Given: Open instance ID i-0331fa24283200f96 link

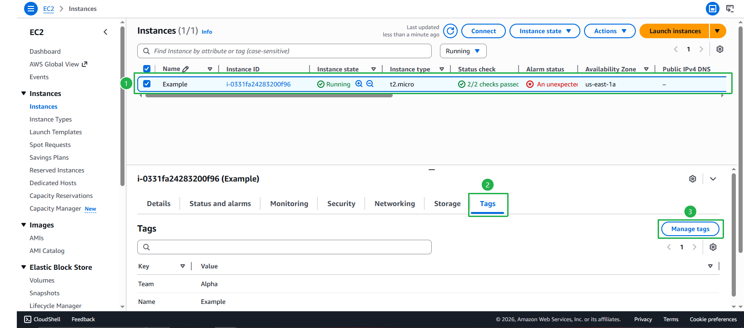Looking at the screenshot, I should (259, 84).
